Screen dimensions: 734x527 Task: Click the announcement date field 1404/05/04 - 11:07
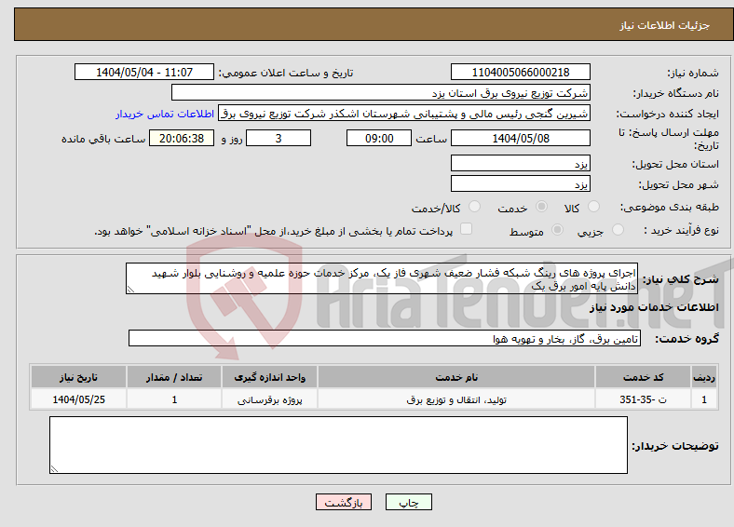tap(144, 72)
